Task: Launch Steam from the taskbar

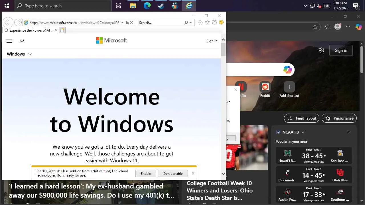Action: coord(161,6)
